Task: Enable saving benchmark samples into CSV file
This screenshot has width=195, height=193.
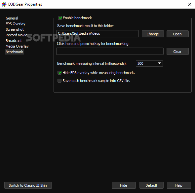Action: point(59,81)
